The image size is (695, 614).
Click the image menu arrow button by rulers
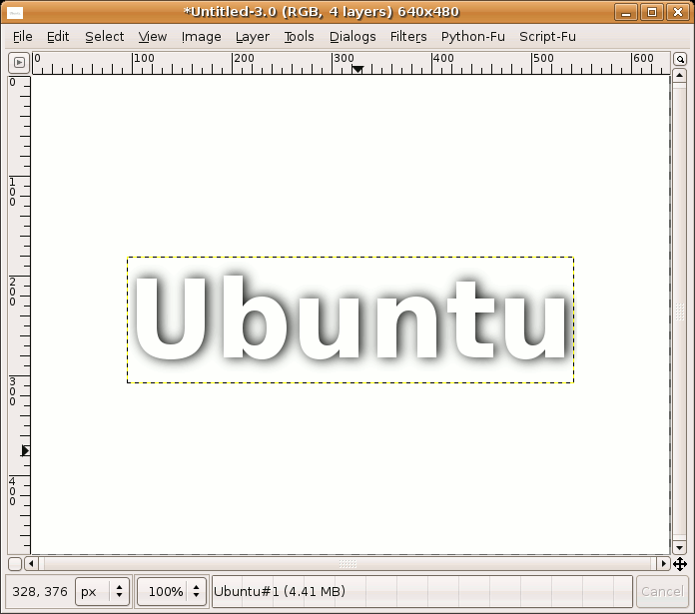19,63
